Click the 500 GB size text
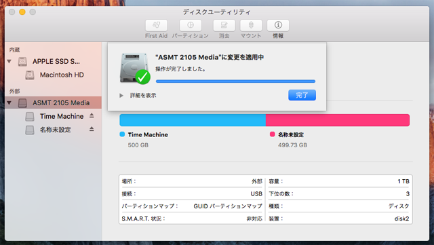The height and width of the screenshot is (245, 434). tap(138, 145)
